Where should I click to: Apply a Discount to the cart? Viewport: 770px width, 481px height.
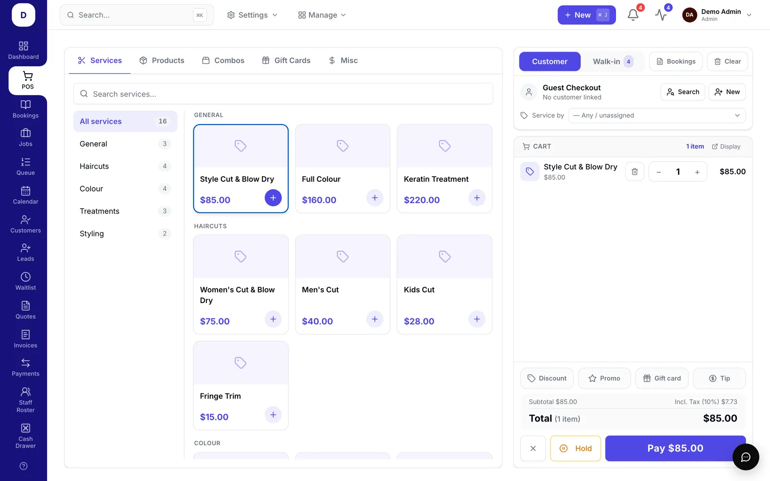(547, 379)
